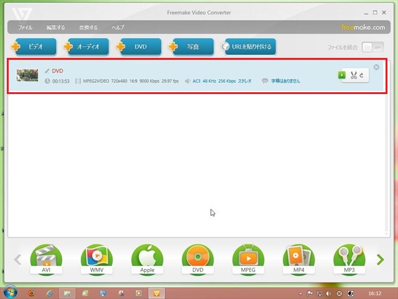Select the MP4 conversion icon

tap(298, 258)
